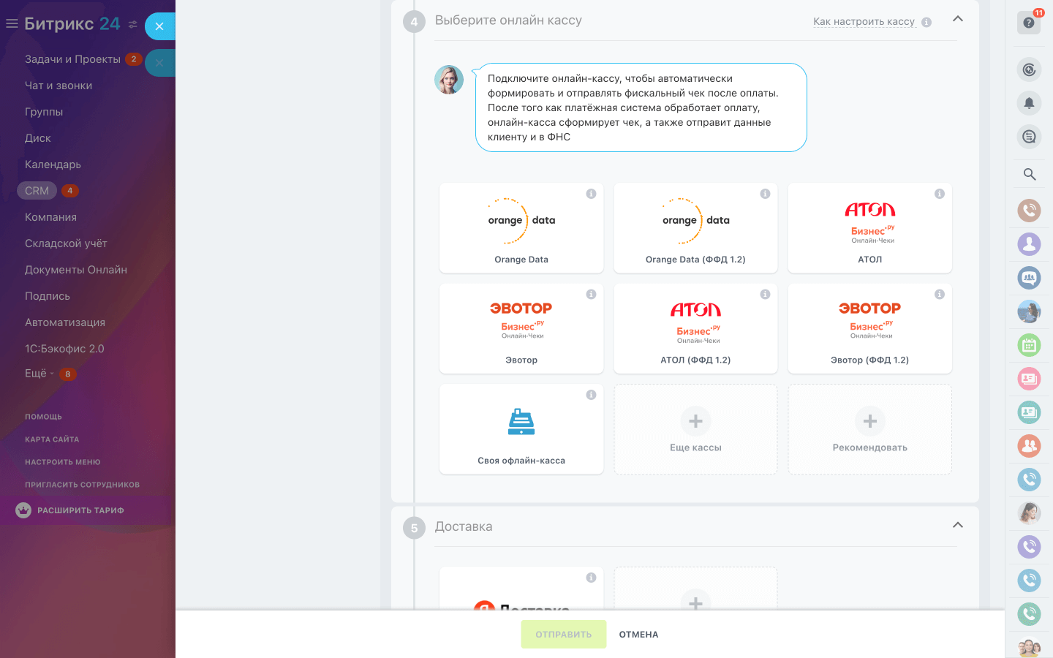
Task: Click the info icon on ATOL card
Action: [x=940, y=194]
